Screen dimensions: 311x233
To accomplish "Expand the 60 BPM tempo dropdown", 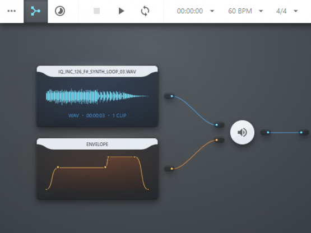I will click(x=261, y=11).
